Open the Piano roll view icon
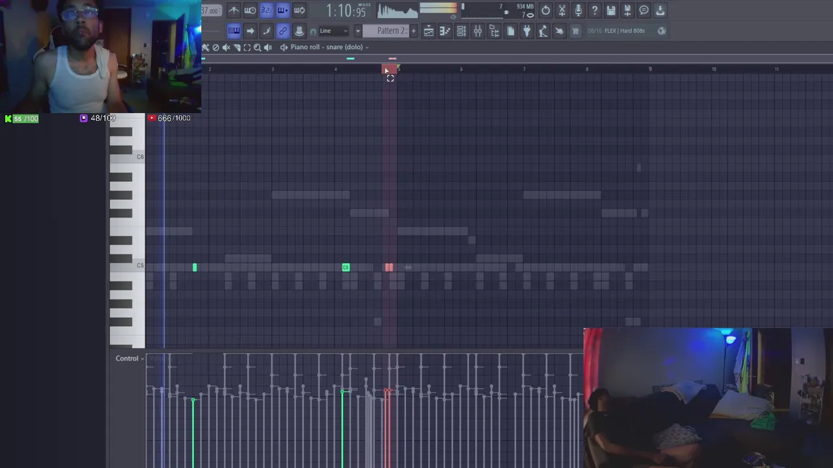Viewport: 833px width, 468px height. click(x=444, y=31)
